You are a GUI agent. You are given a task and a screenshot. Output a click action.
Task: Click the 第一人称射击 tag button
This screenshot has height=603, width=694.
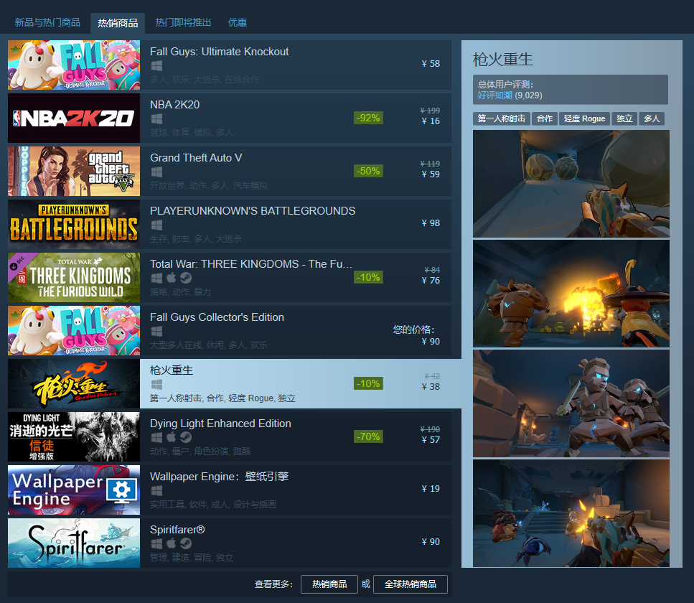coord(502,118)
